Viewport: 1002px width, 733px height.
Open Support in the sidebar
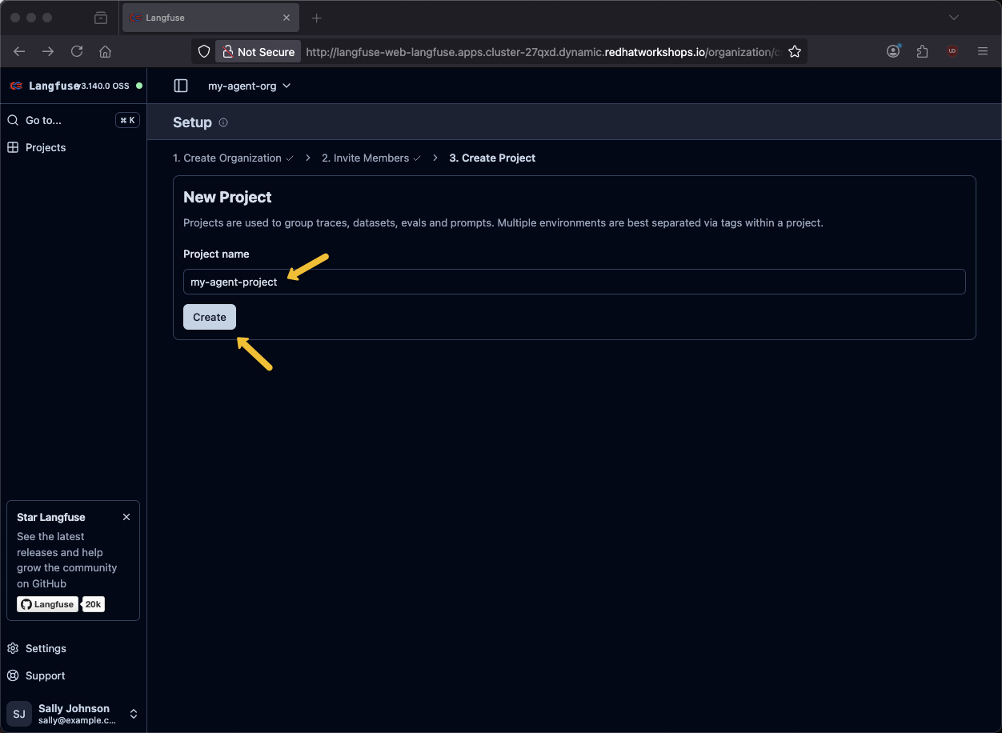[45, 675]
